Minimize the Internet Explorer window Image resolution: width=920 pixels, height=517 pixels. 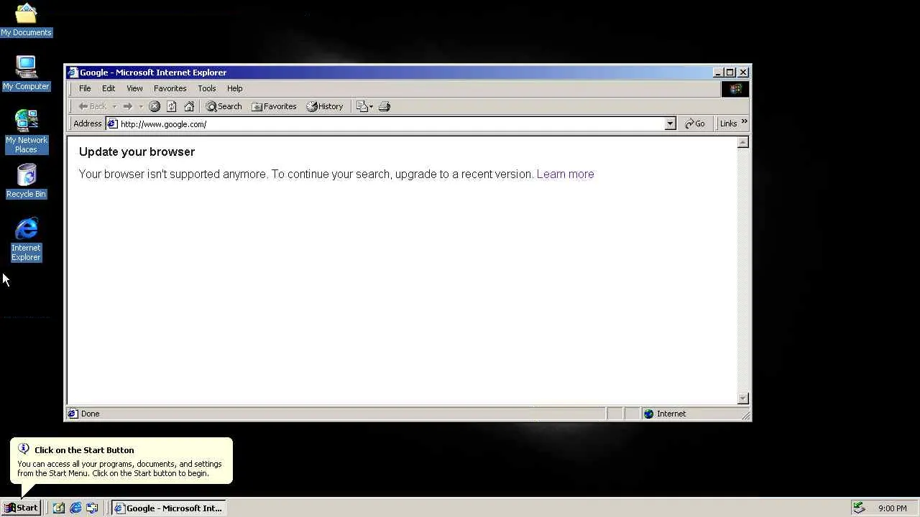(x=718, y=73)
